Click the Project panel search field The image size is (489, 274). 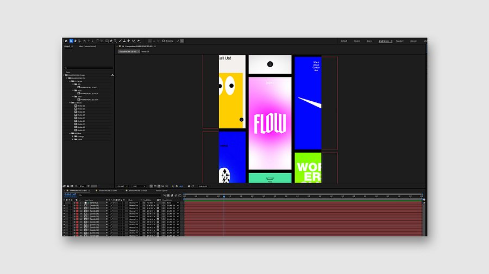click(x=89, y=68)
